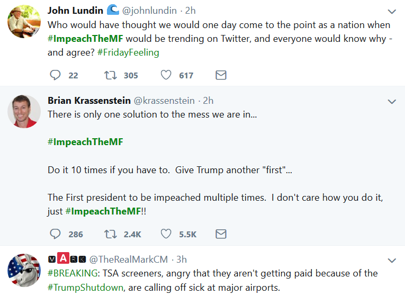The image size is (405, 295).
Task: Like John Lundin's tweet
Action: (166, 75)
